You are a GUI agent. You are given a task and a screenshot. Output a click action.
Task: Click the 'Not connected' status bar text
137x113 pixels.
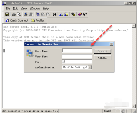tap(30, 111)
